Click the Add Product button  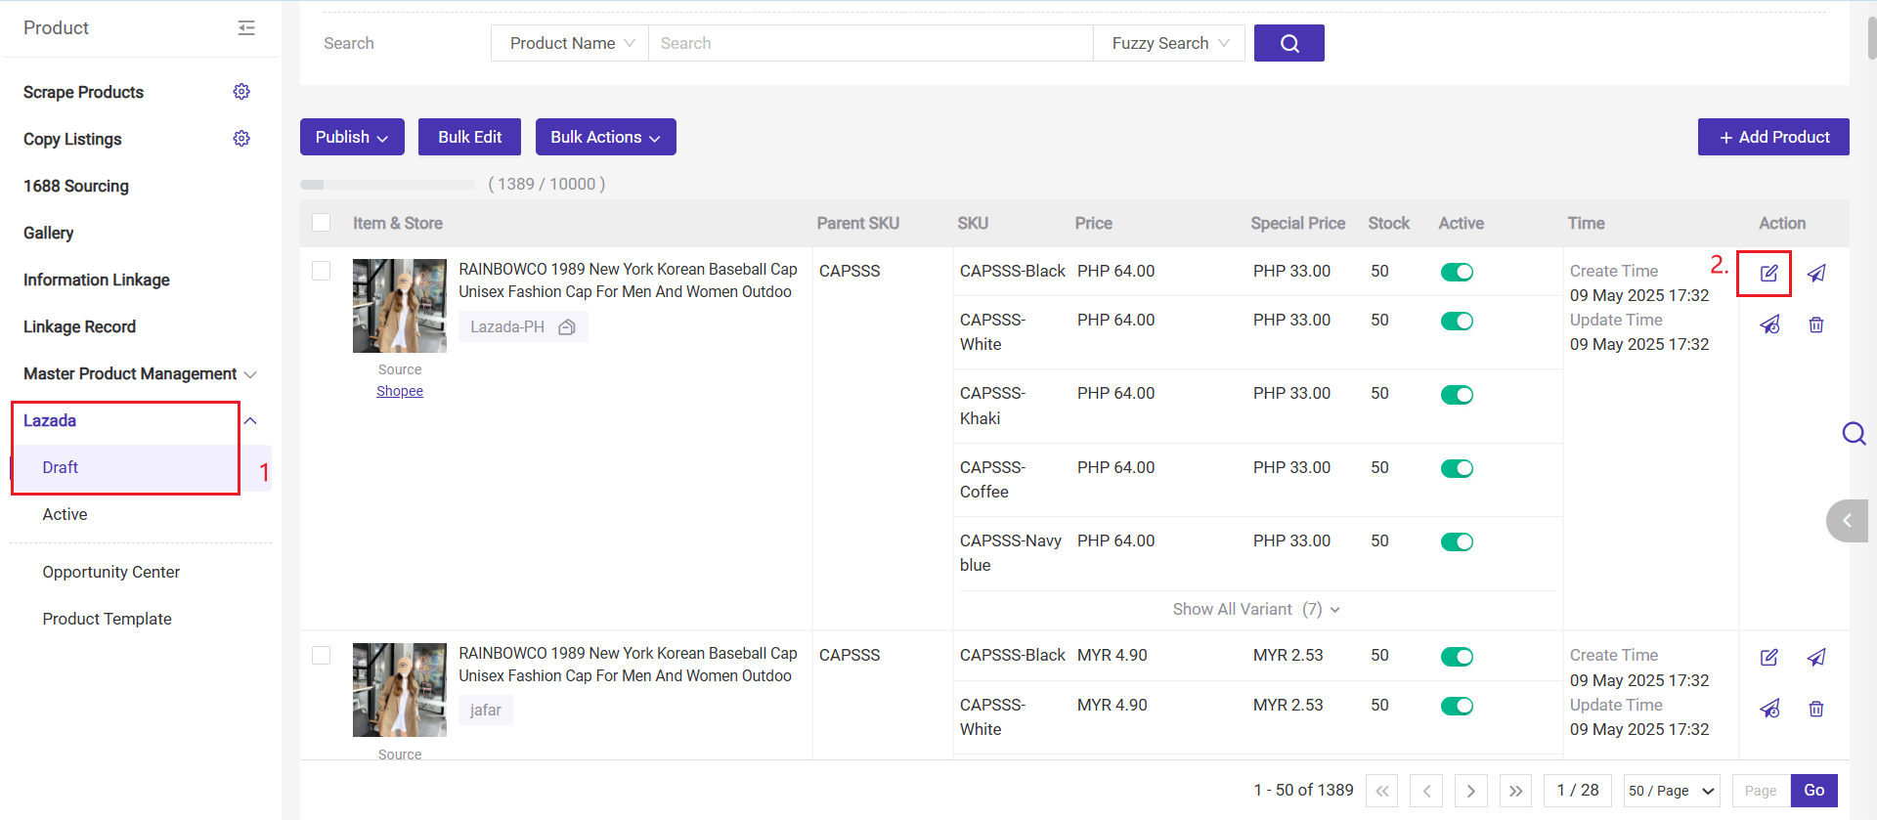[x=1773, y=137]
